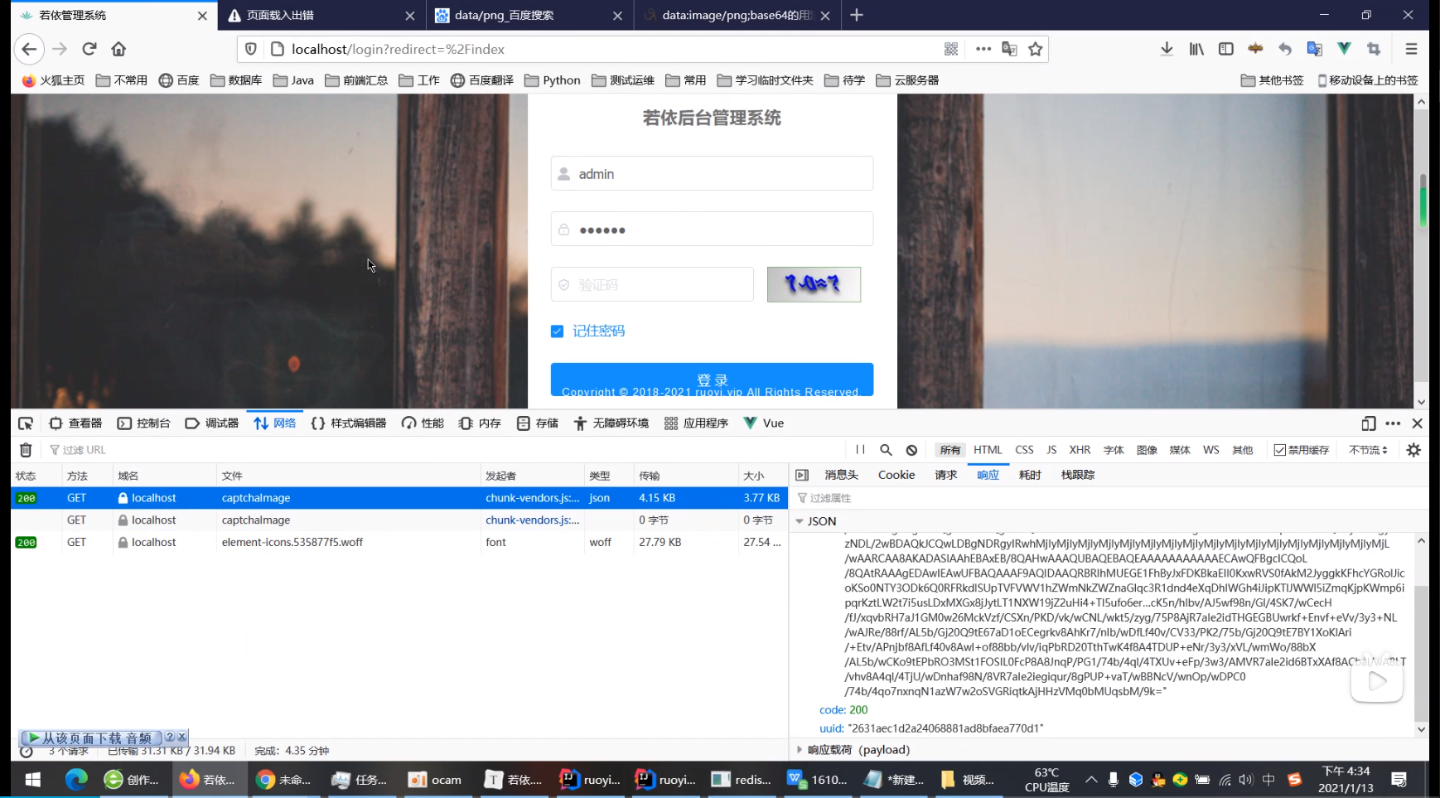
Task: Open the 数据库 bookmarks folder
Action: coord(236,80)
